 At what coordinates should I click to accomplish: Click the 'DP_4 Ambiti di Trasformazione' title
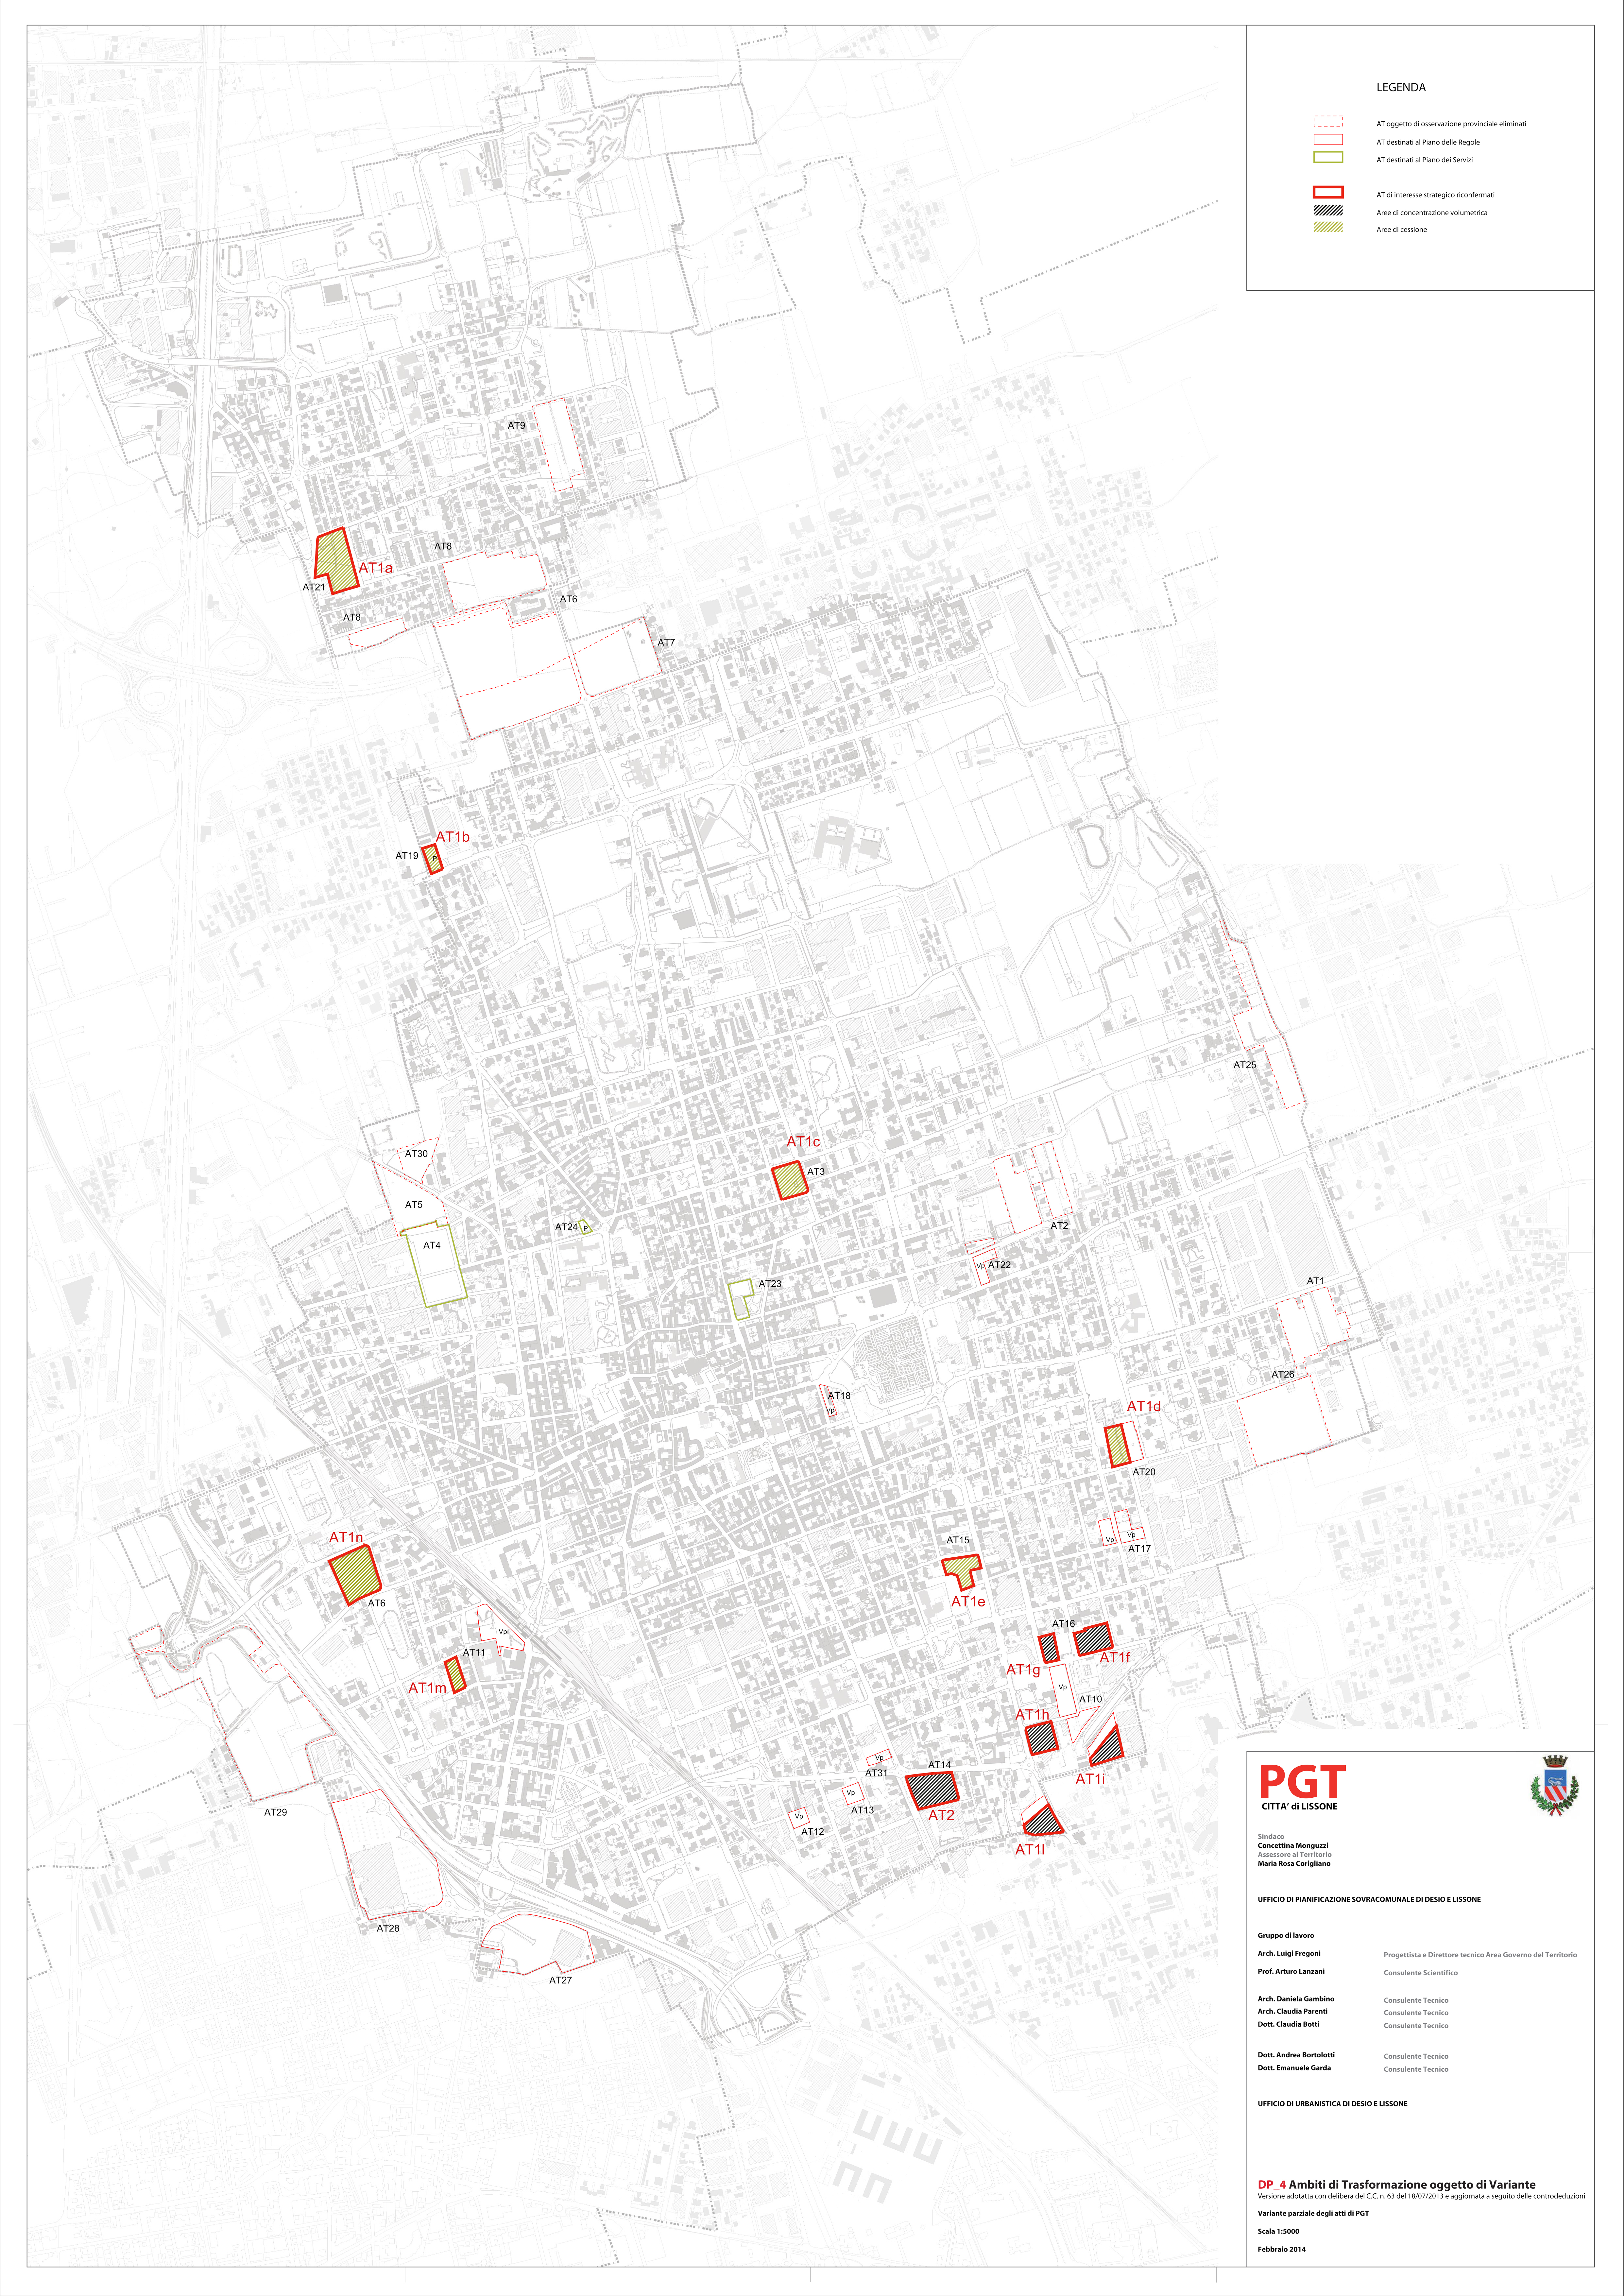(x=1396, y=2185)
